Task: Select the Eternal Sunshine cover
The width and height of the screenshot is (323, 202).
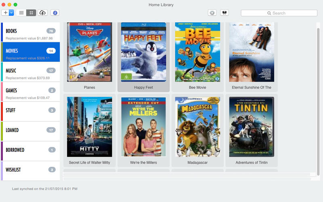Action: [252, 52]
